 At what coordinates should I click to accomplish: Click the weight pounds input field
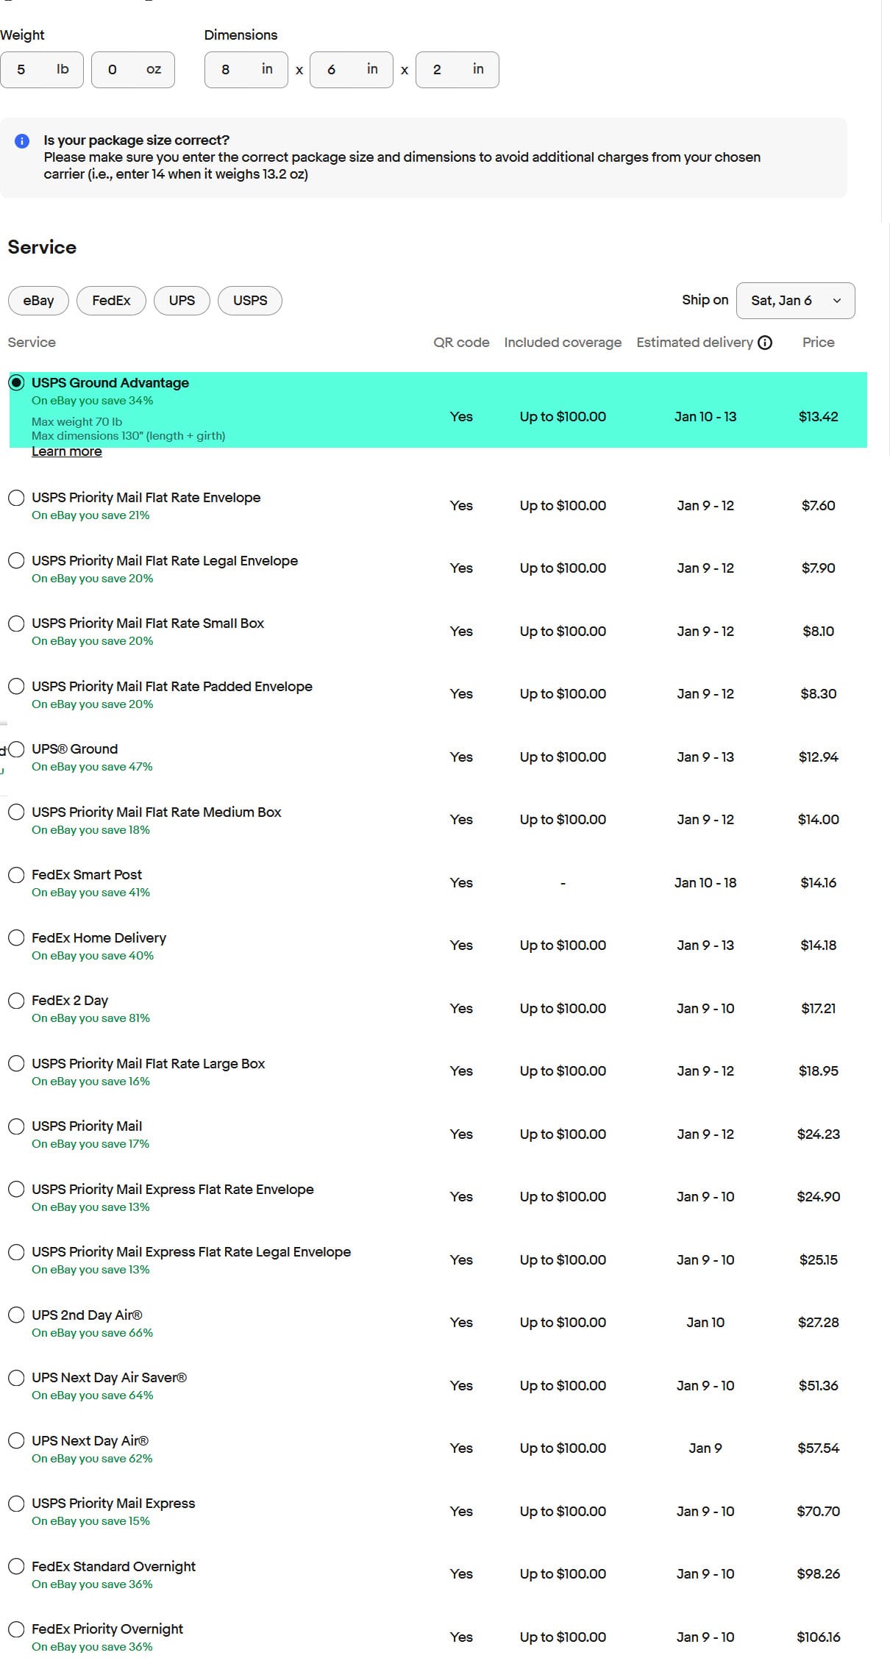(x=42, y=70)
